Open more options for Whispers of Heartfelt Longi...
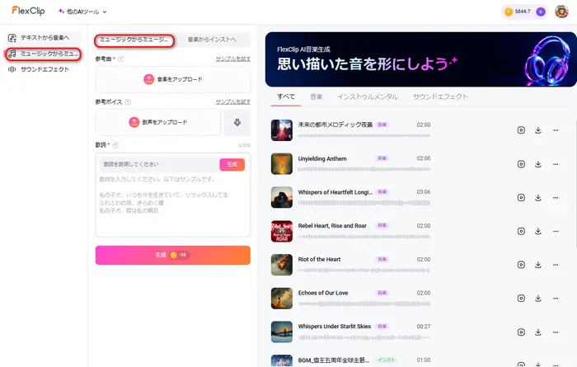 pos(556,198)
